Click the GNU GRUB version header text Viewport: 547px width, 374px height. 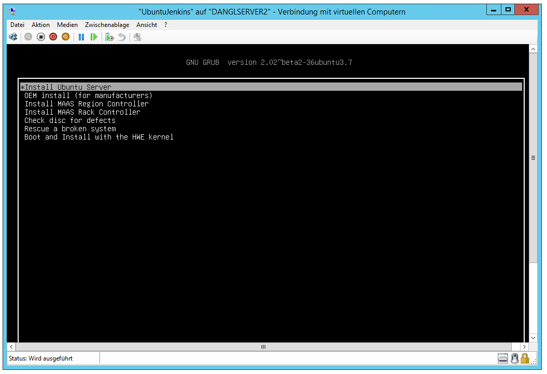(x=269, y=62)
